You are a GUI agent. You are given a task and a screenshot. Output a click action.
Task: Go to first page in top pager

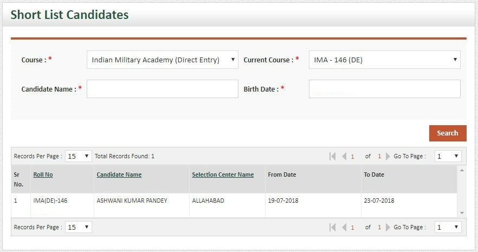[333, 156]
